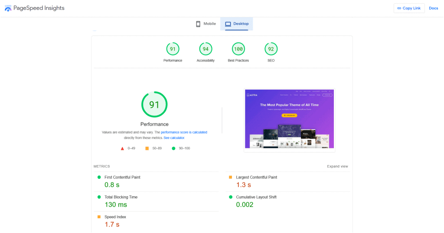
Task: Expand the First Contentful Paint metric
Action: tap(122, 177)
